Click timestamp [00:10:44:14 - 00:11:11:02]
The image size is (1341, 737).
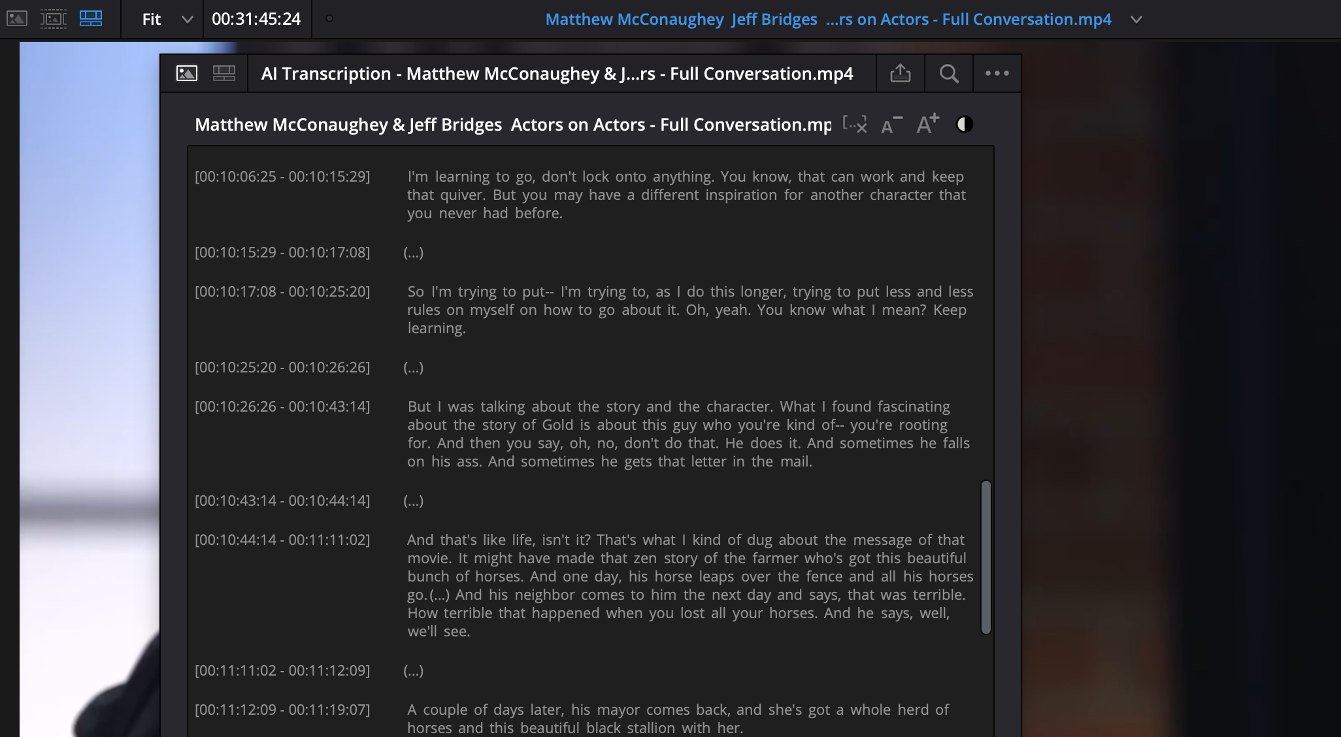coord(282,540)
